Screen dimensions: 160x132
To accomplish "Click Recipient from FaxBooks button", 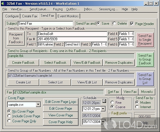I will click(x=16, y=38).
